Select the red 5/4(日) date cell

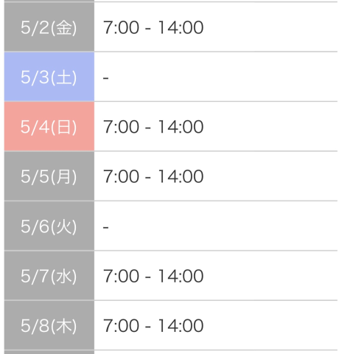tap(49, 126)
